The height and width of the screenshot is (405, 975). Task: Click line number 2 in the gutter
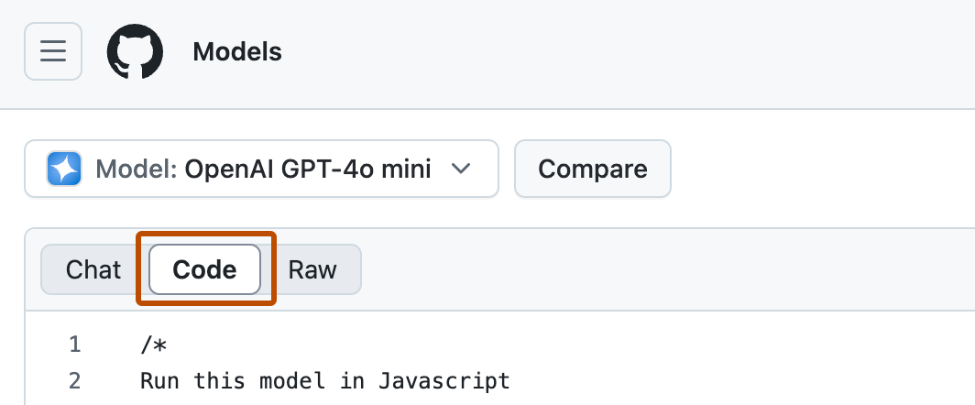pyautogui.click(x=75, y=379)
